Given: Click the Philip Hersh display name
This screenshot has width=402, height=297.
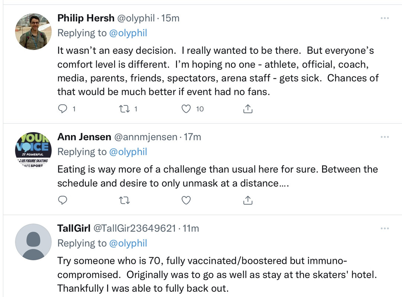Looking at the screenshot, I should (x=86, y=18).
